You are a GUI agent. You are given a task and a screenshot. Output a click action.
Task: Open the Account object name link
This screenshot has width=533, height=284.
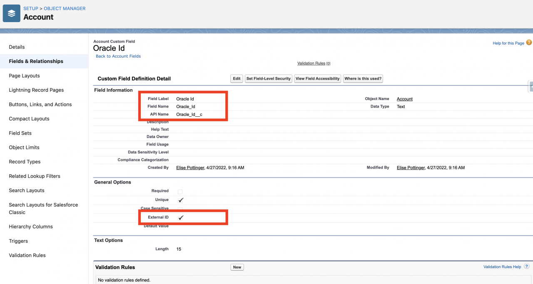point(404,99)
